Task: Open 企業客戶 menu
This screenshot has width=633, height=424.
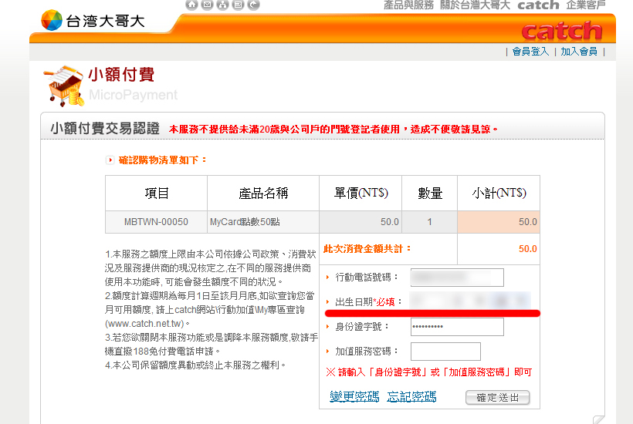Action: click(x=586, y=5)
